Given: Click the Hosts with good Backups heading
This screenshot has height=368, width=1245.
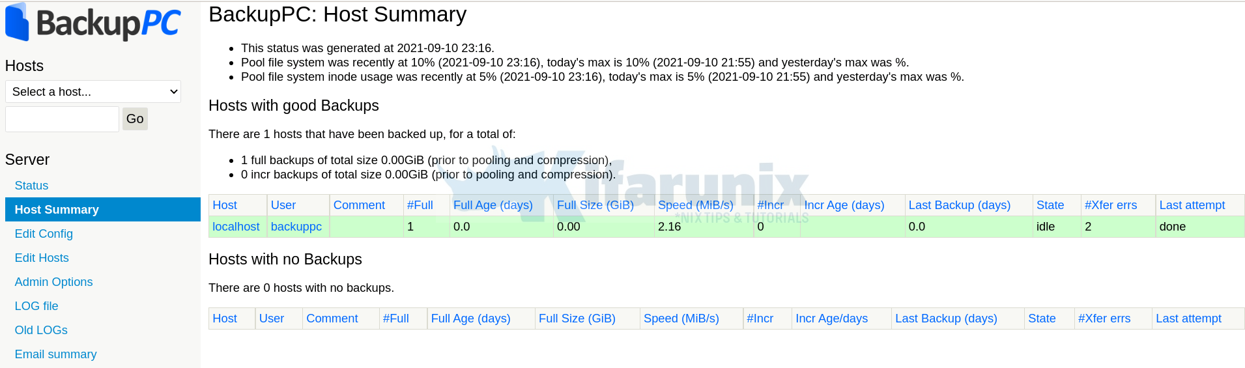Looking at the screenshot, I should point(294,106).
